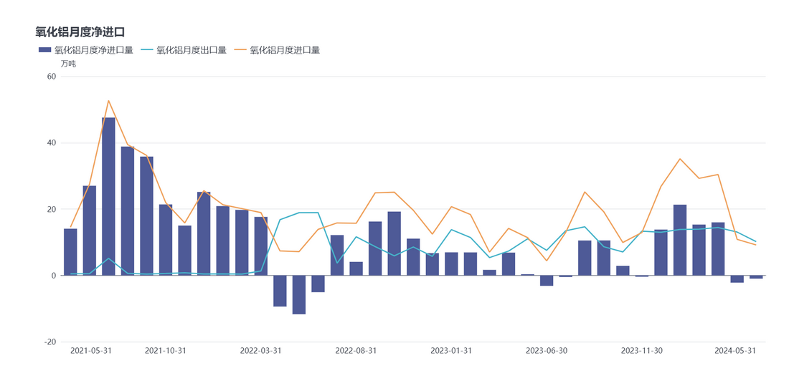This screenshot has width=789, height=373.
Task: Click the y-axis label 60
Action: pos(51,77)
